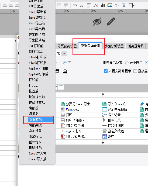This screenshot has height=186, width=148.
Task: Select the 添加行后 event
Action: tap(35, 136)
